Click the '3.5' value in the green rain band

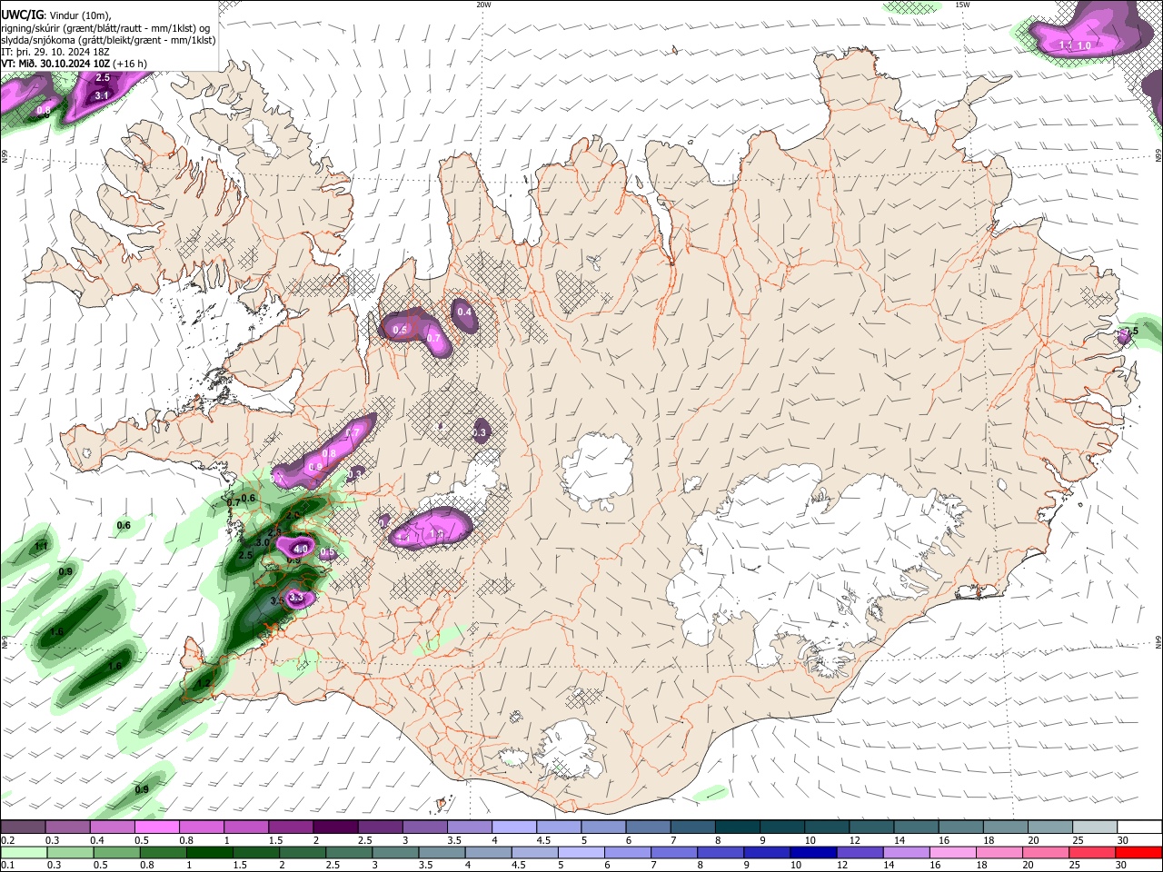[277, 599]
